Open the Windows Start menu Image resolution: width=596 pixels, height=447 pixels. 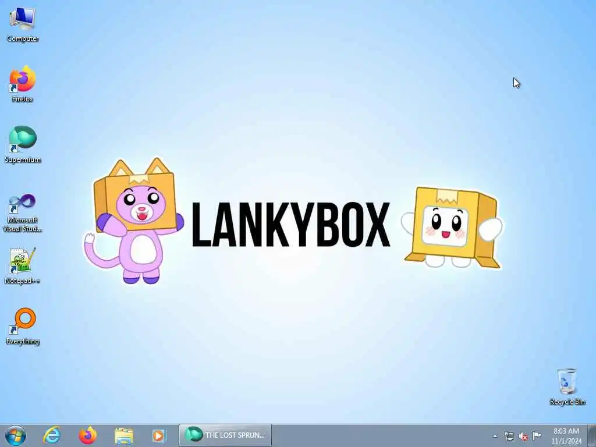coord(16,435)
